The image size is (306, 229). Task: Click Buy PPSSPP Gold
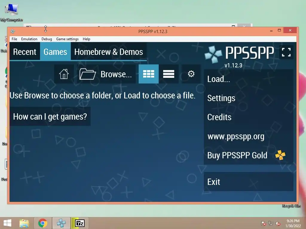pos(248,155)
